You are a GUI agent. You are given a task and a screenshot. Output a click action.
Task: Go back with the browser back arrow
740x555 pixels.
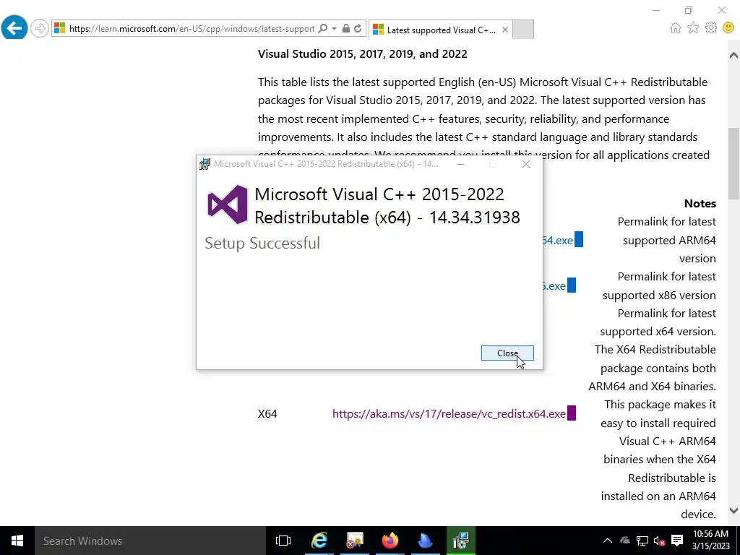tap(14, 28)
